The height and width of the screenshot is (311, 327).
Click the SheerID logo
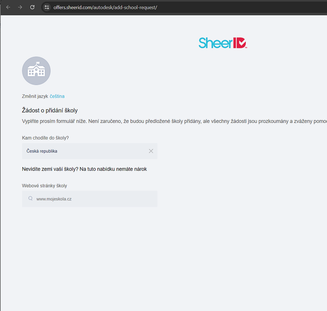click(223, 43)
